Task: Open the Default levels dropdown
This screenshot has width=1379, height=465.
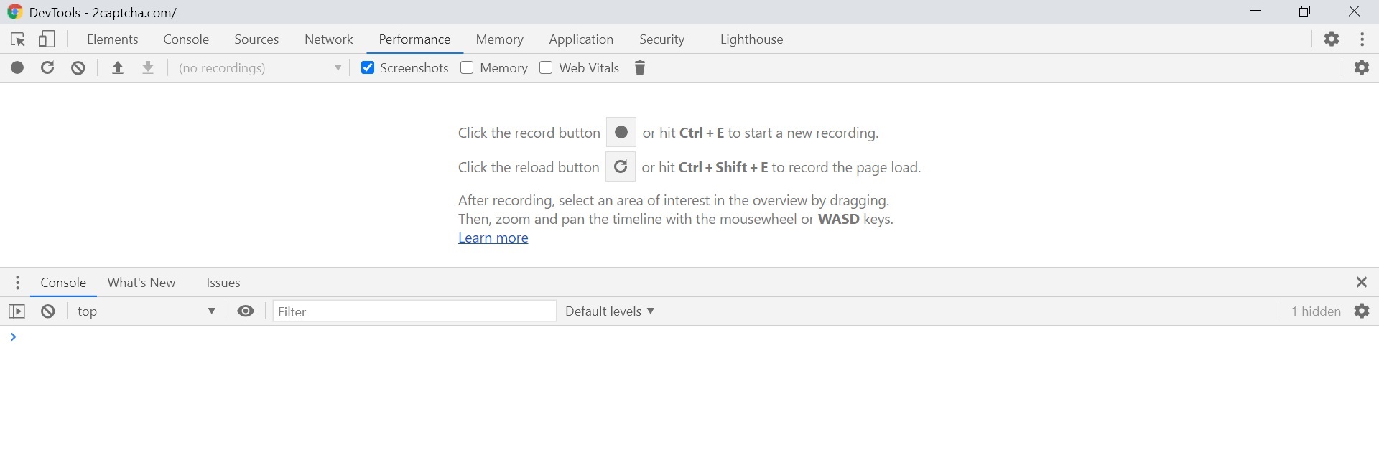Action: tap(610, 311)
